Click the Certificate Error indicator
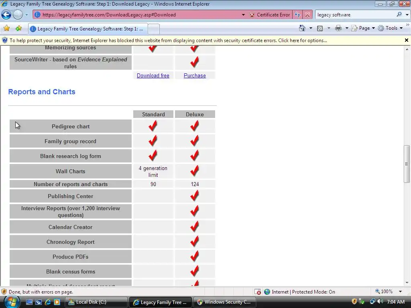 click(270, 15)
